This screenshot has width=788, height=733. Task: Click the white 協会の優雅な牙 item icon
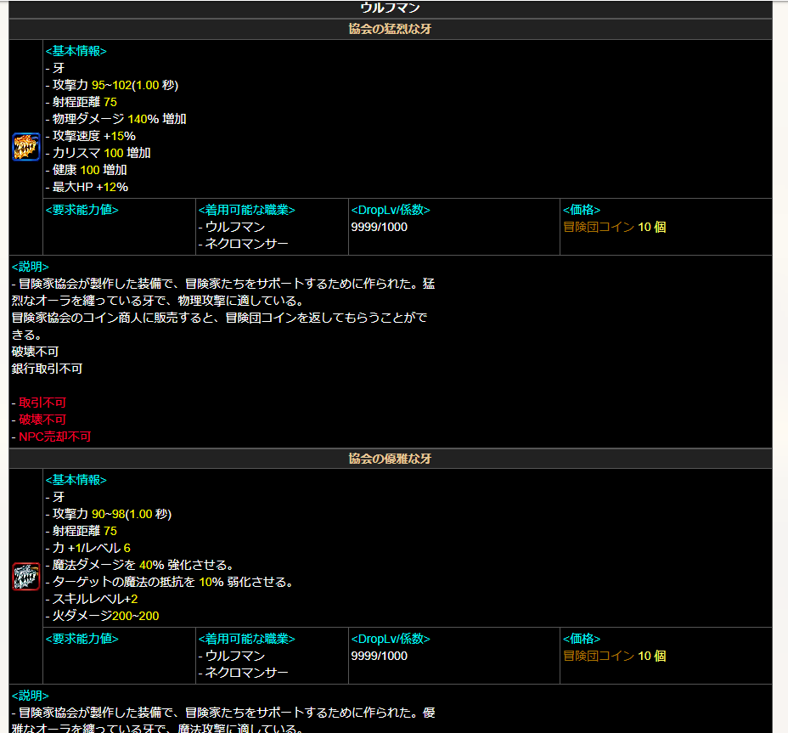pyautogui.click(x=25, y=575)
